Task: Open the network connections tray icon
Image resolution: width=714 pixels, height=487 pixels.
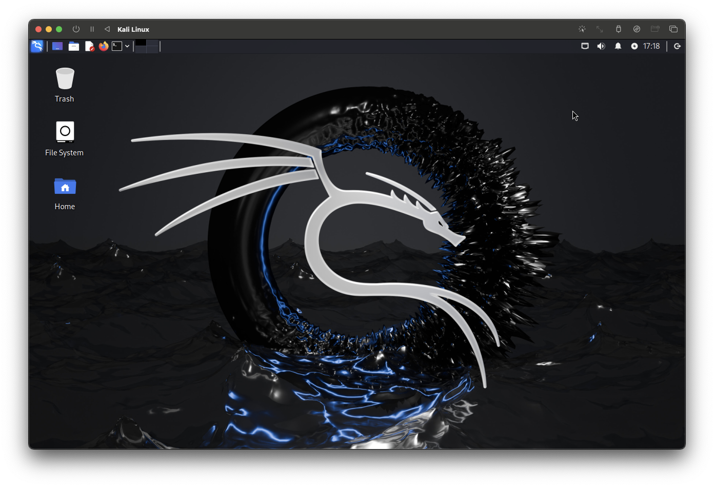Action: [x=585, y=46]
